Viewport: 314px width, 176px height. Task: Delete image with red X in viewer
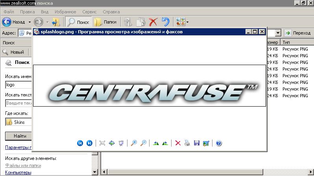click(x=178, y=143)
